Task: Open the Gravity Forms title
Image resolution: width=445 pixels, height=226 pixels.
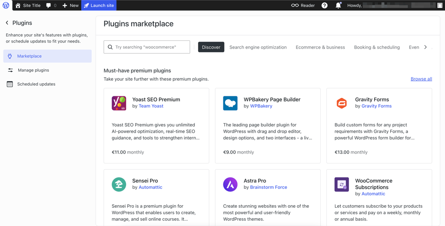Action: [372, 99]
